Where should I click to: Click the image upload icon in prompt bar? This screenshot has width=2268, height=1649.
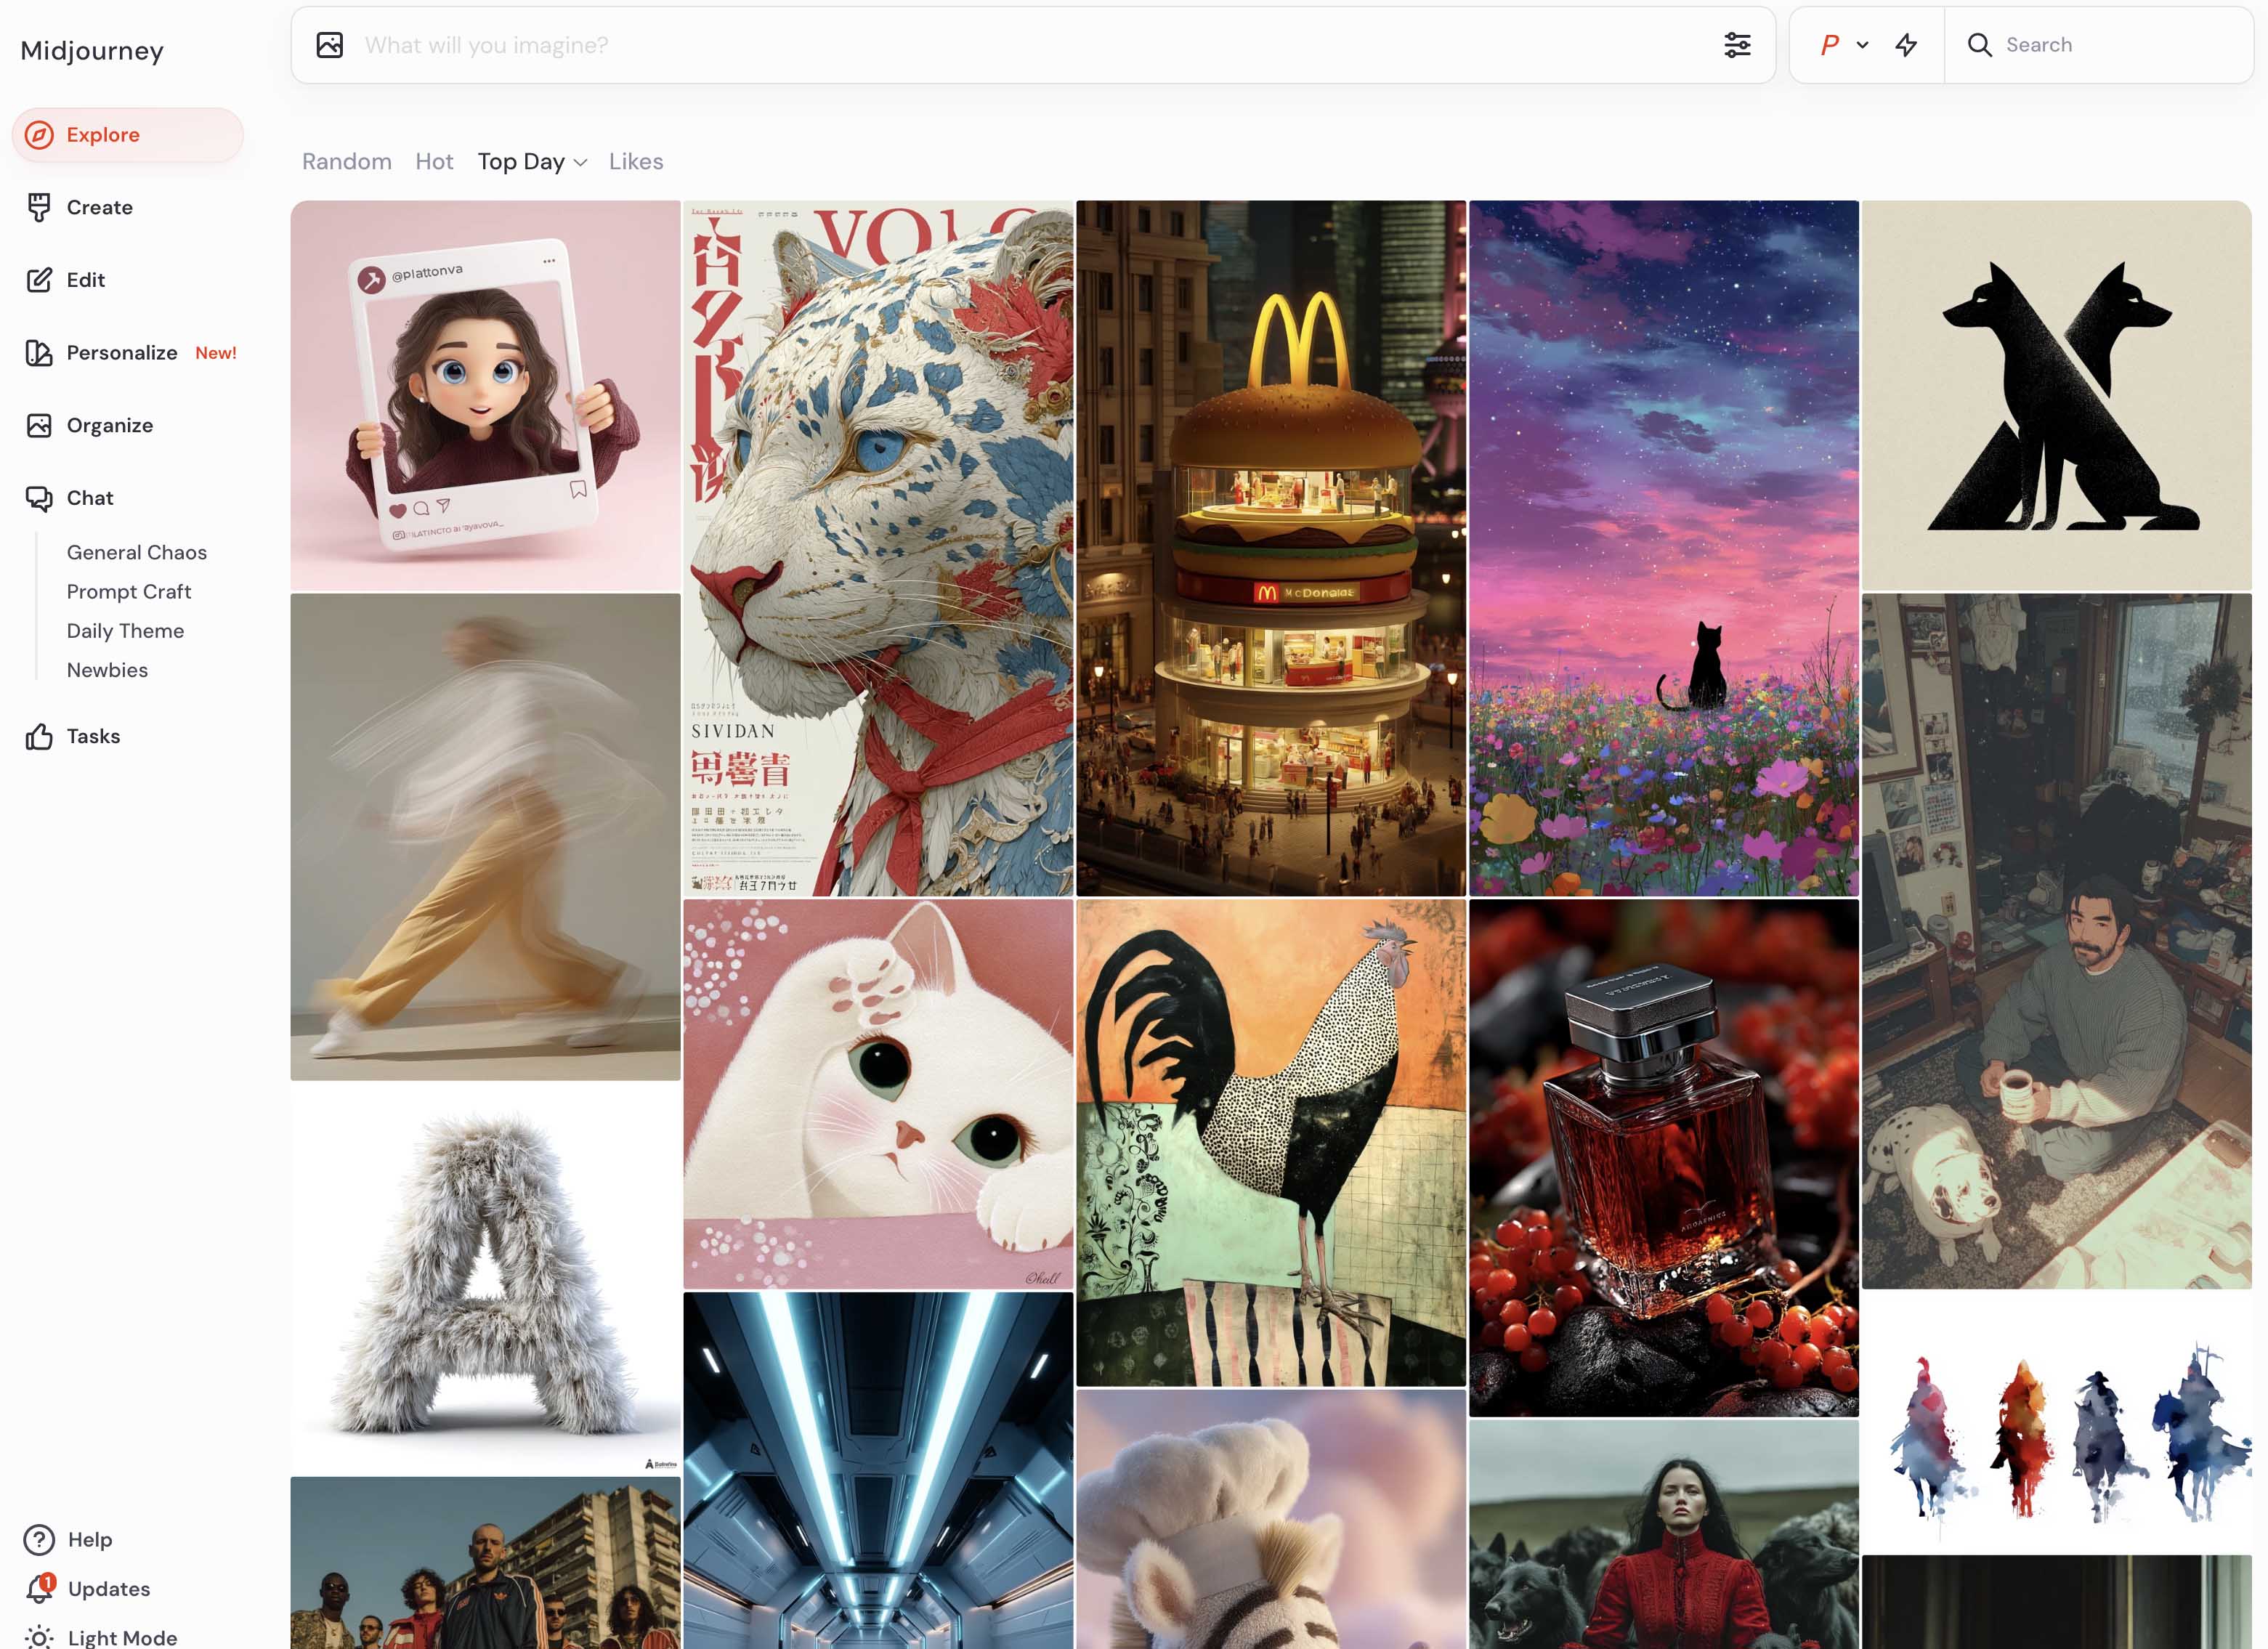click(x=330, y=45)
